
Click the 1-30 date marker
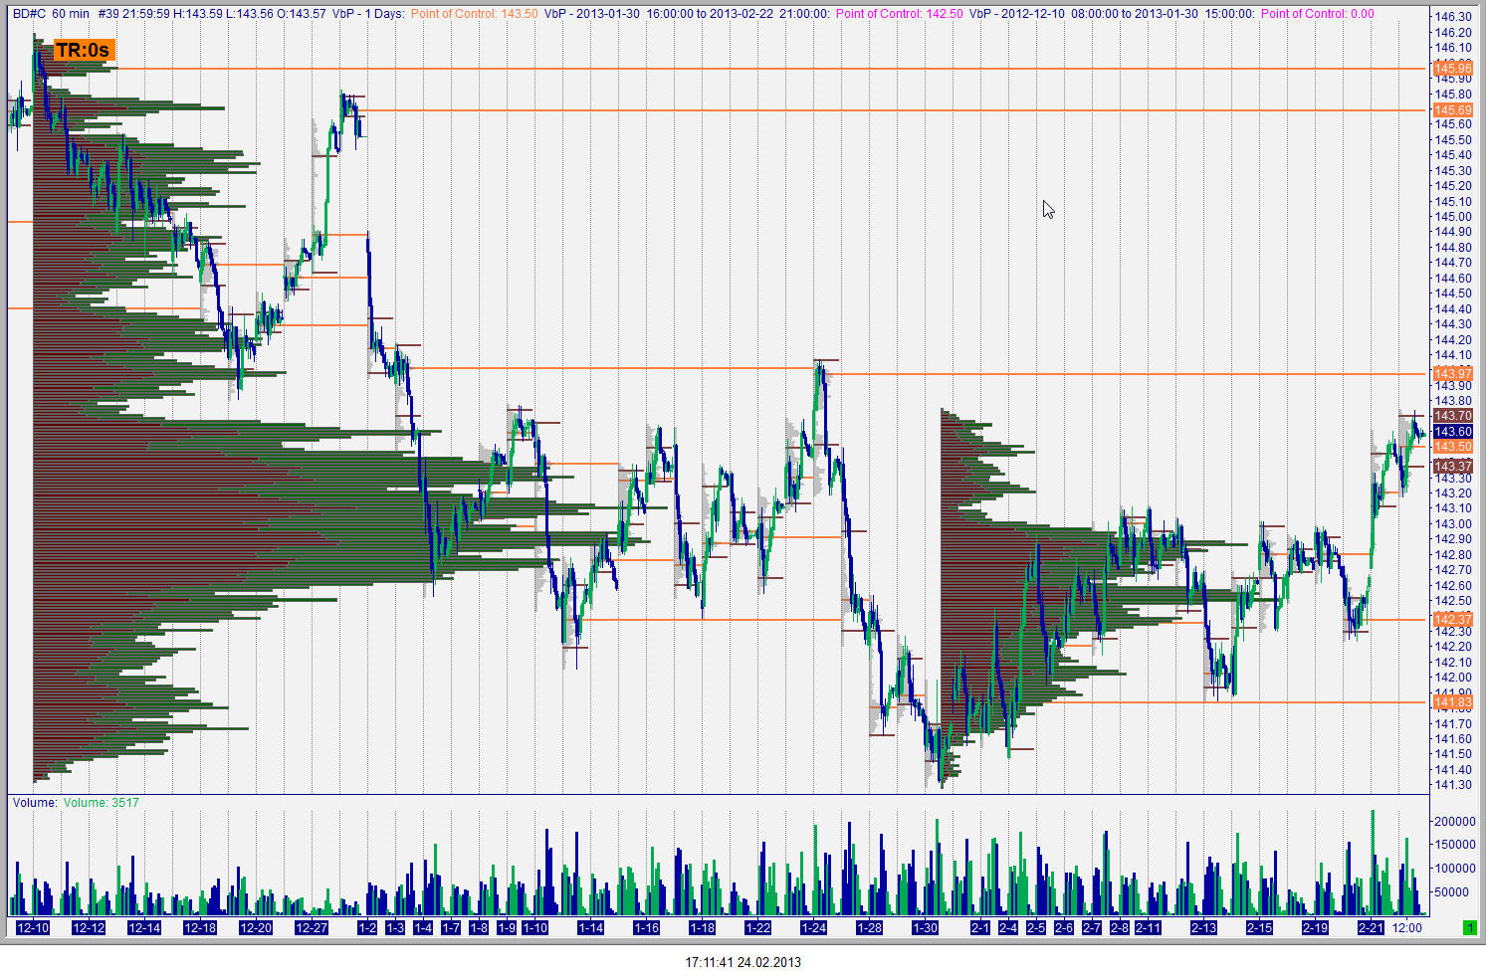[x=926, y=927]
